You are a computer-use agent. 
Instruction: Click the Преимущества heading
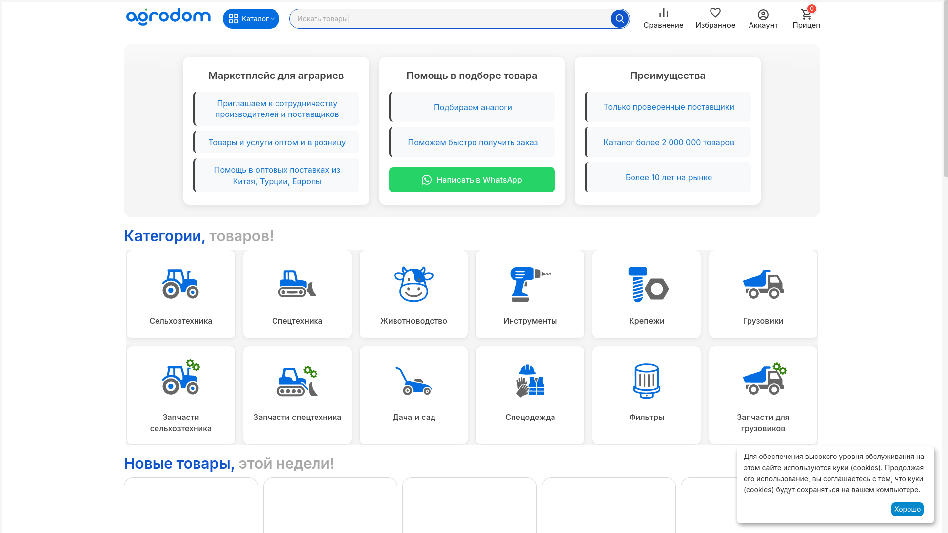pos(668,76)
